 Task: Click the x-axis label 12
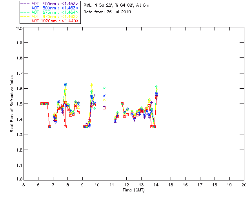[126, 185]
